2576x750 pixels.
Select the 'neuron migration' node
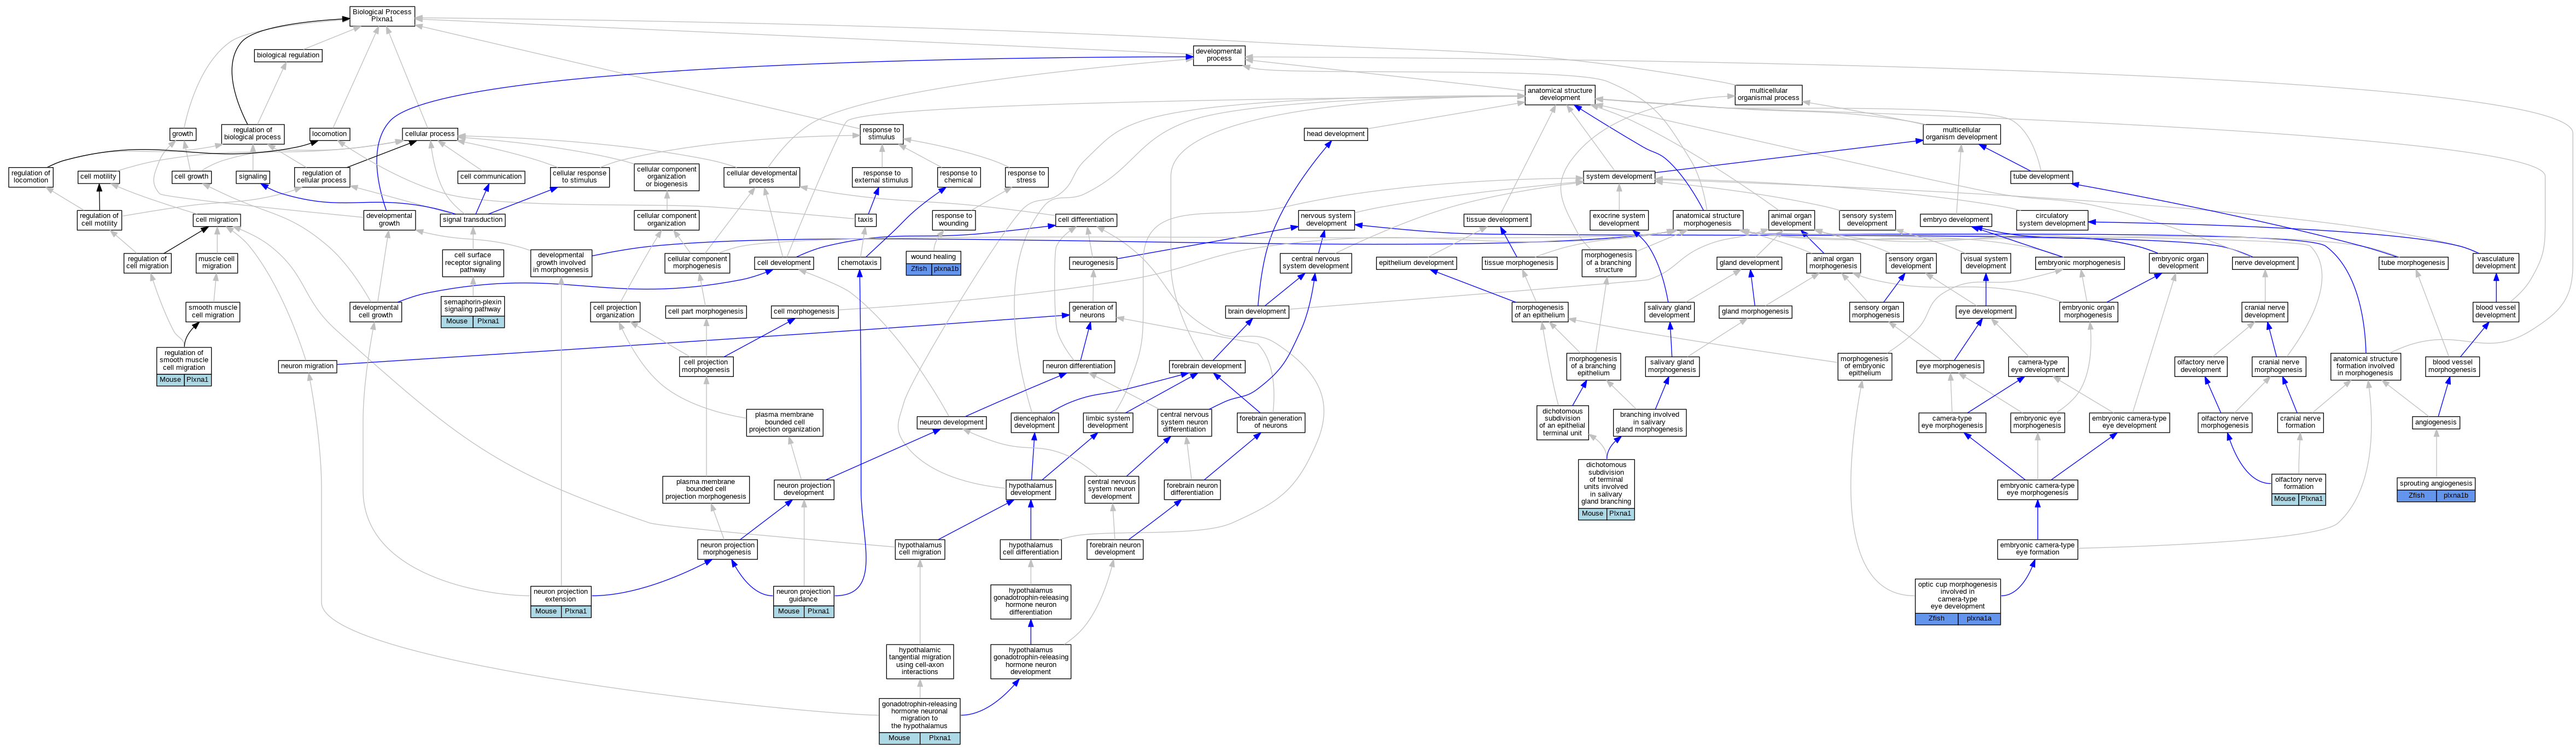pyautogui.click(x=307, y=367)
